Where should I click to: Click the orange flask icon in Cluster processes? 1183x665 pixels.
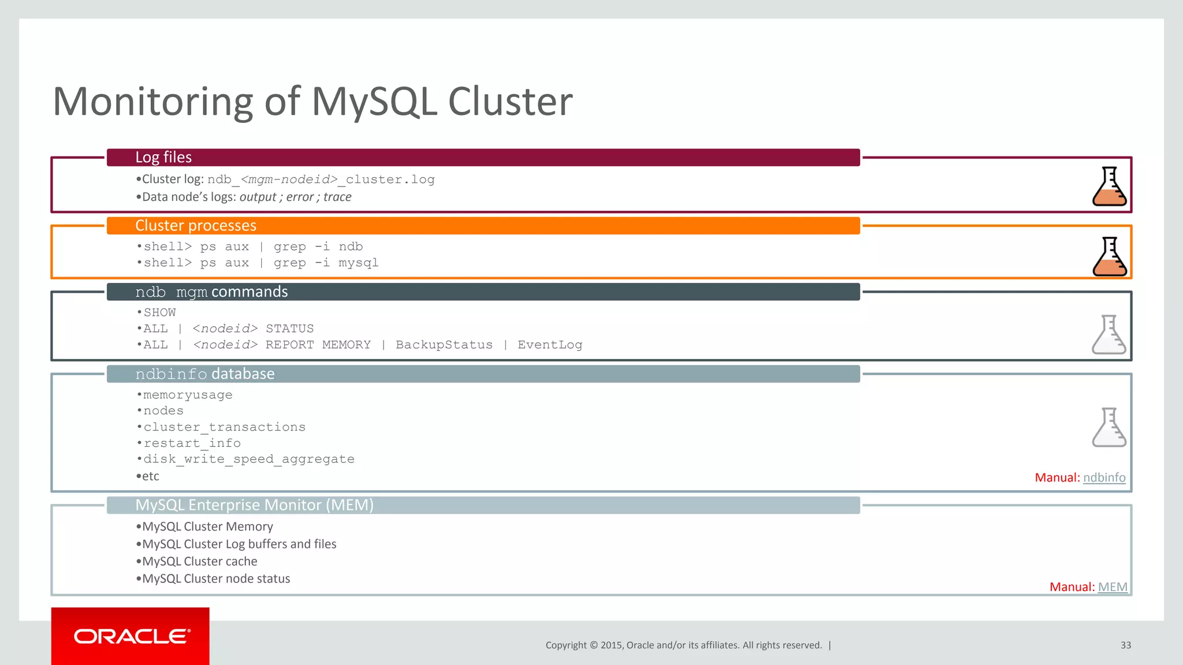click(x=1109, y=256)
